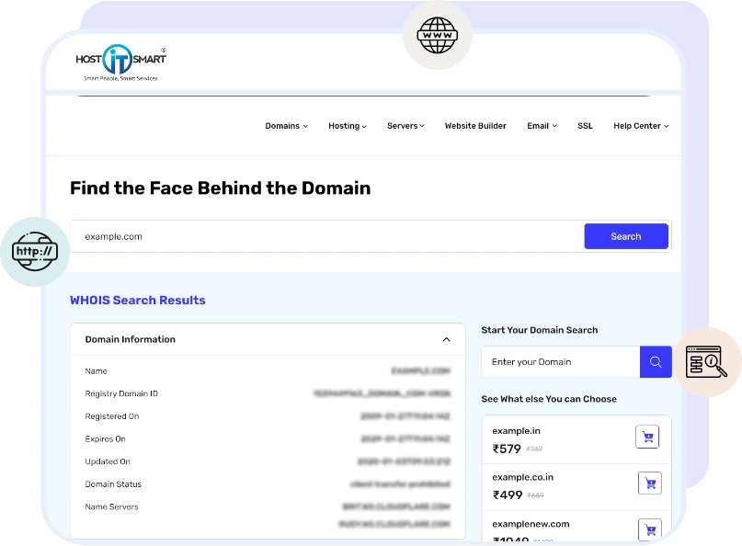Image resolution: width=742 pixels, height=546 pixels.
Task: Click the example.in domain name
Action: [516, 431]
